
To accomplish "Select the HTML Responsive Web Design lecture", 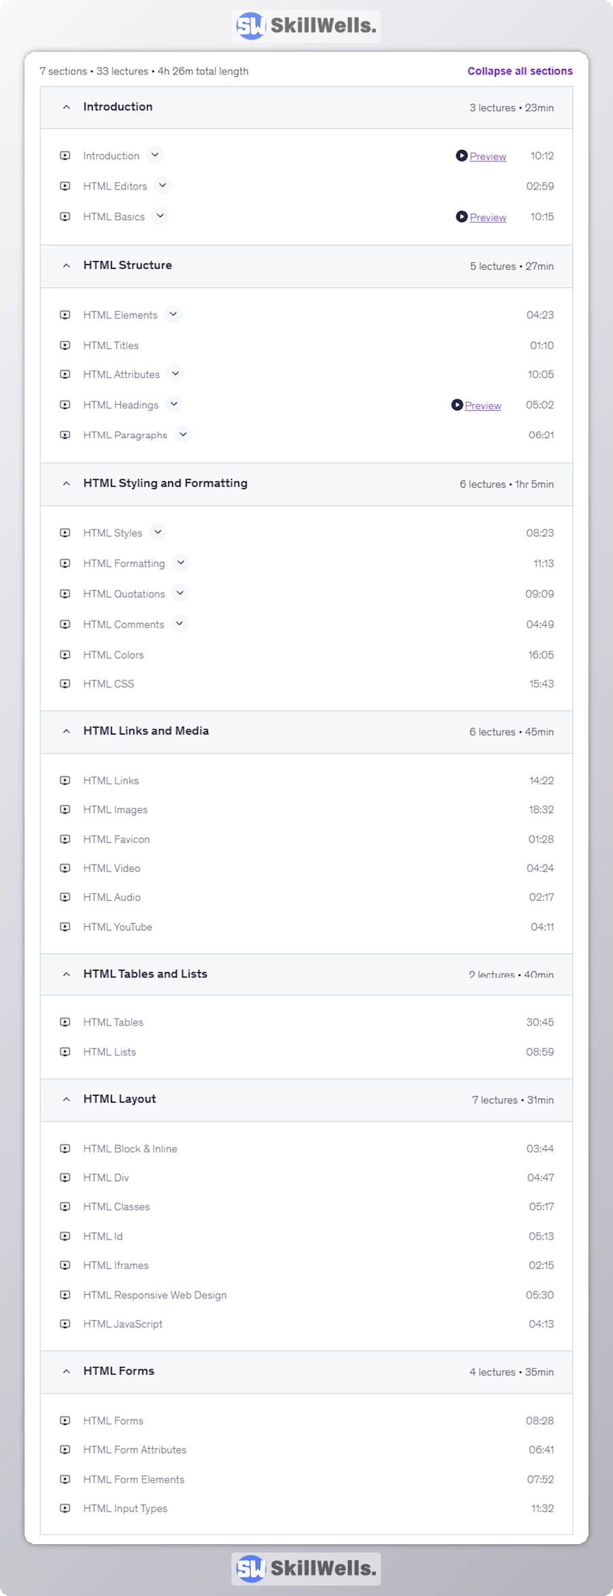I will pyautogui.click(x=155, y=1295).
